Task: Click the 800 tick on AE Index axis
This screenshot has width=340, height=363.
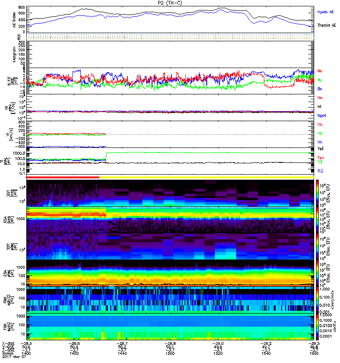Action: click(22, 7)
